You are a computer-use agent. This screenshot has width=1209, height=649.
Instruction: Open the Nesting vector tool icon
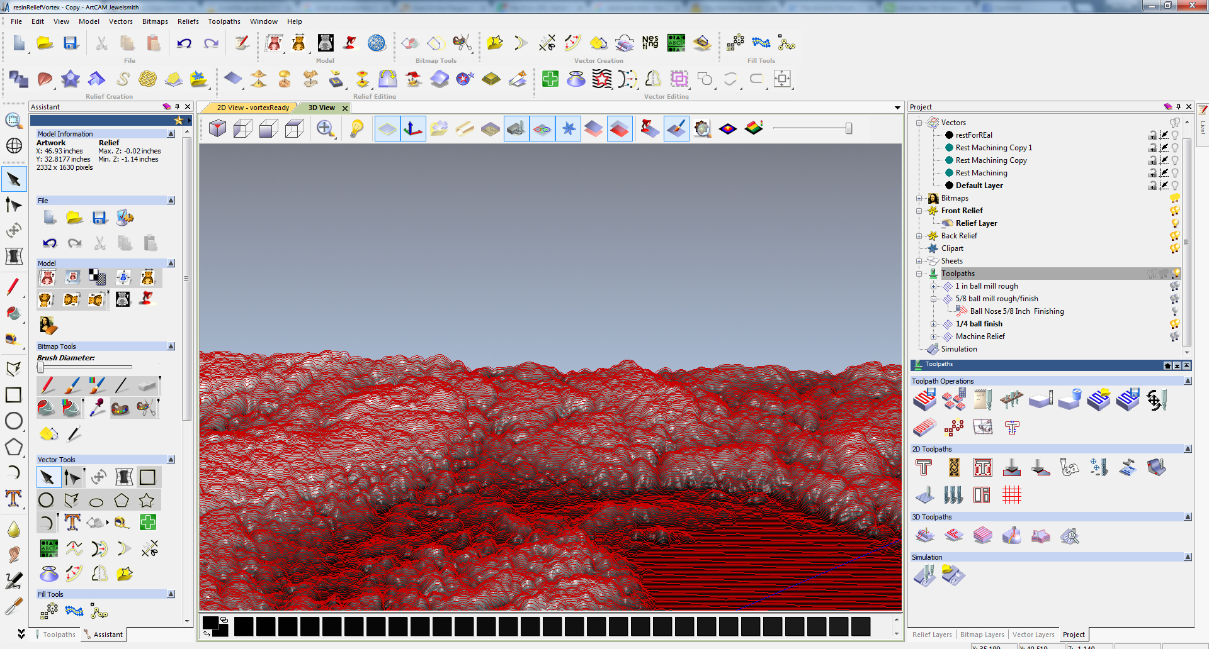coord(650,43)
